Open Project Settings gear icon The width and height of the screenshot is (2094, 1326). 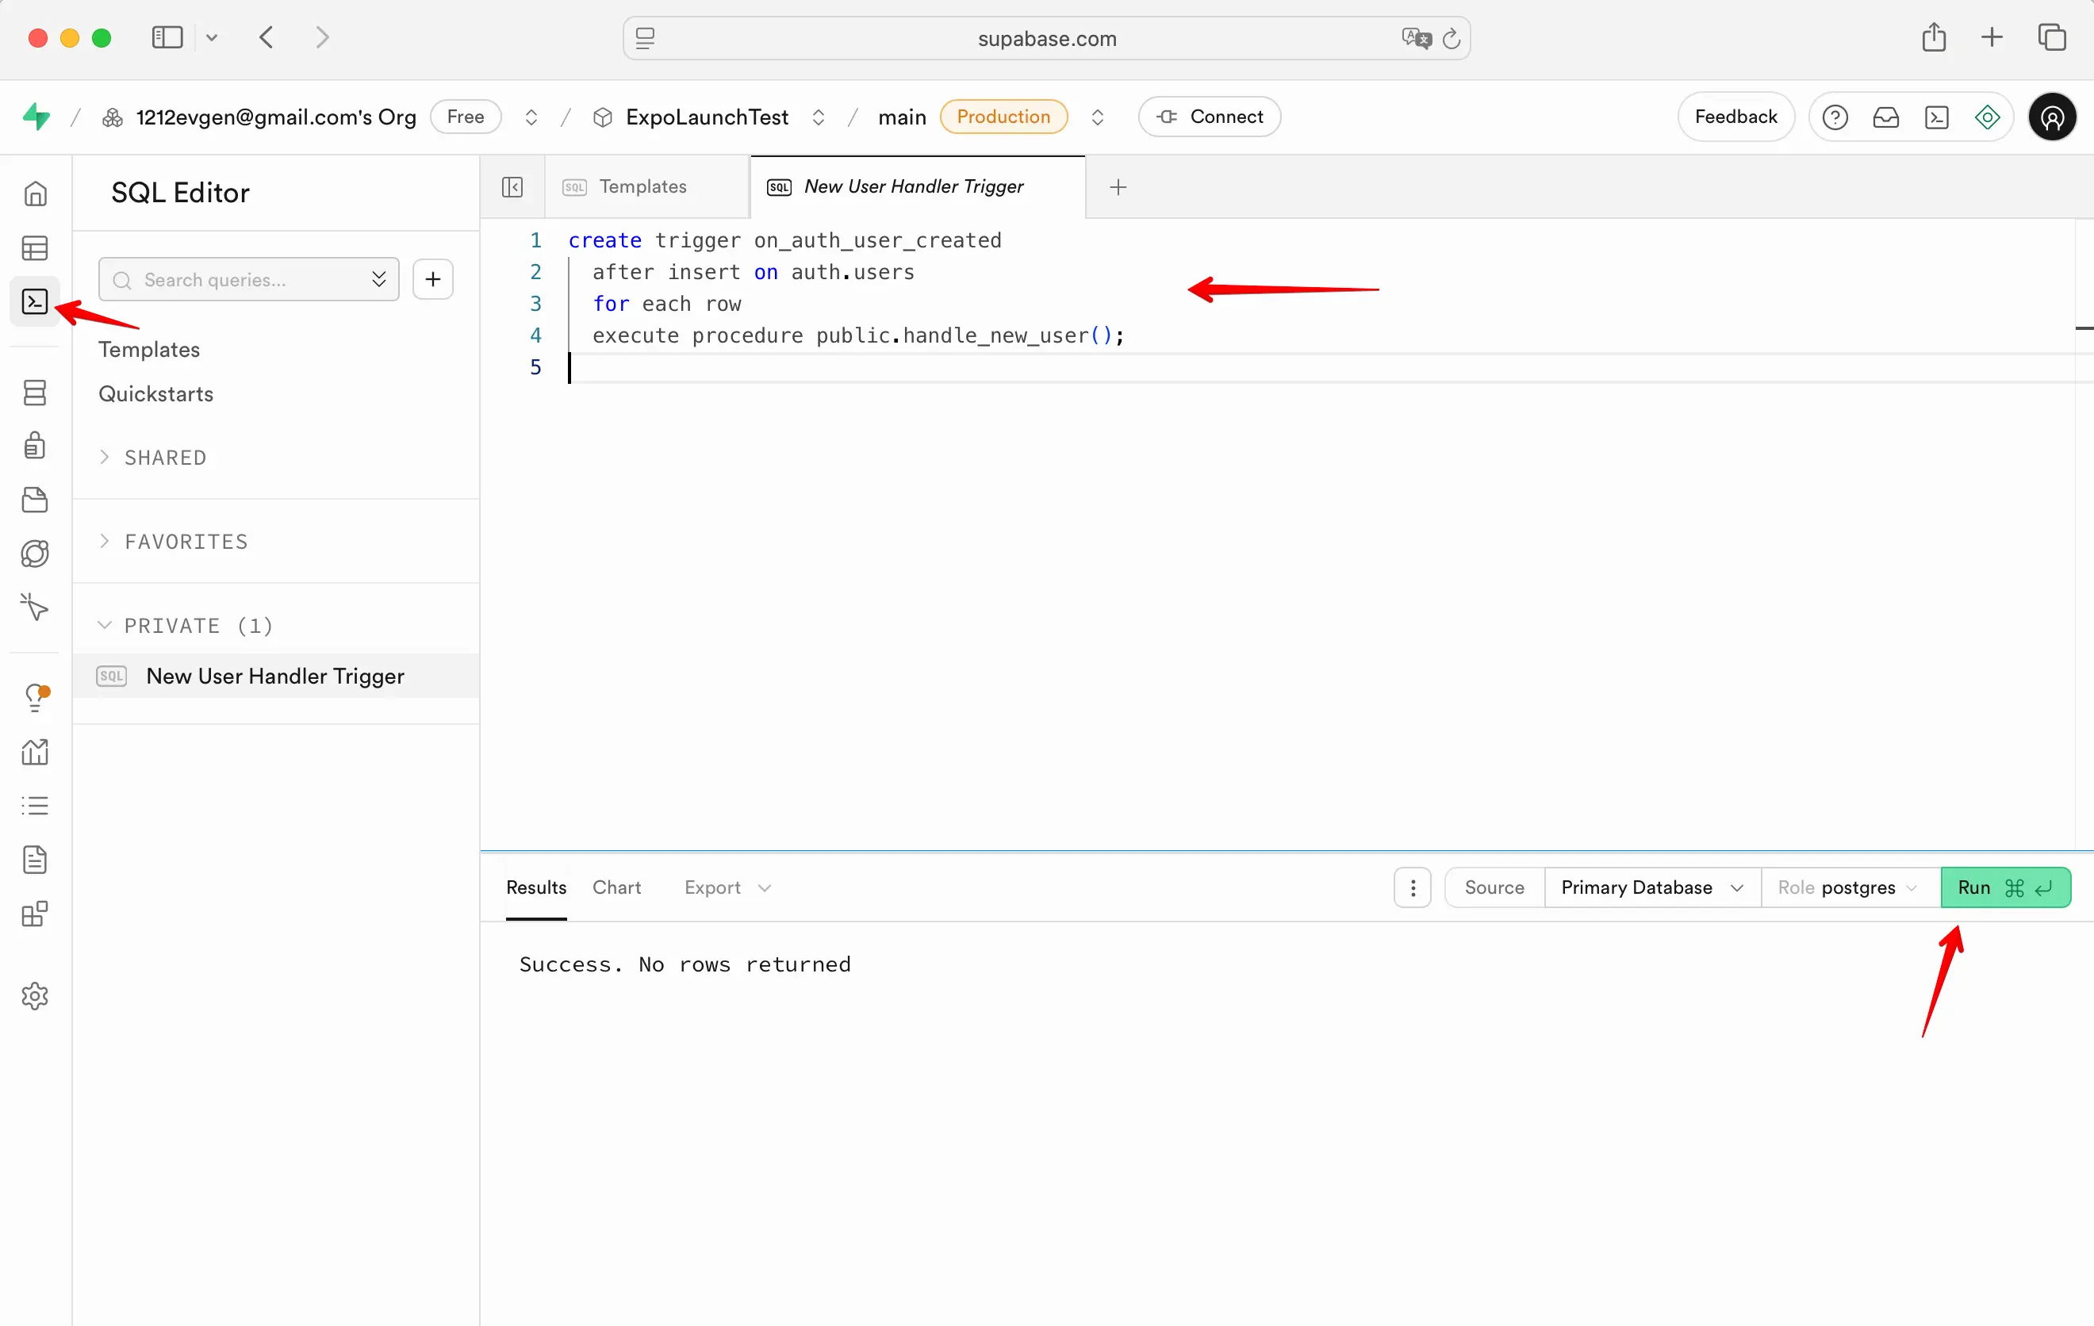35,995
